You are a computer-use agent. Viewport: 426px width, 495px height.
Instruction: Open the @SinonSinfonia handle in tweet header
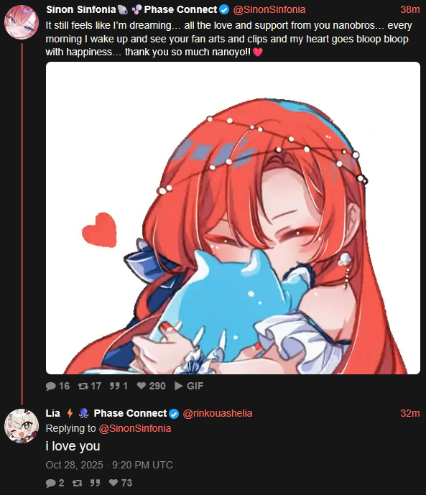click(269, 9)
